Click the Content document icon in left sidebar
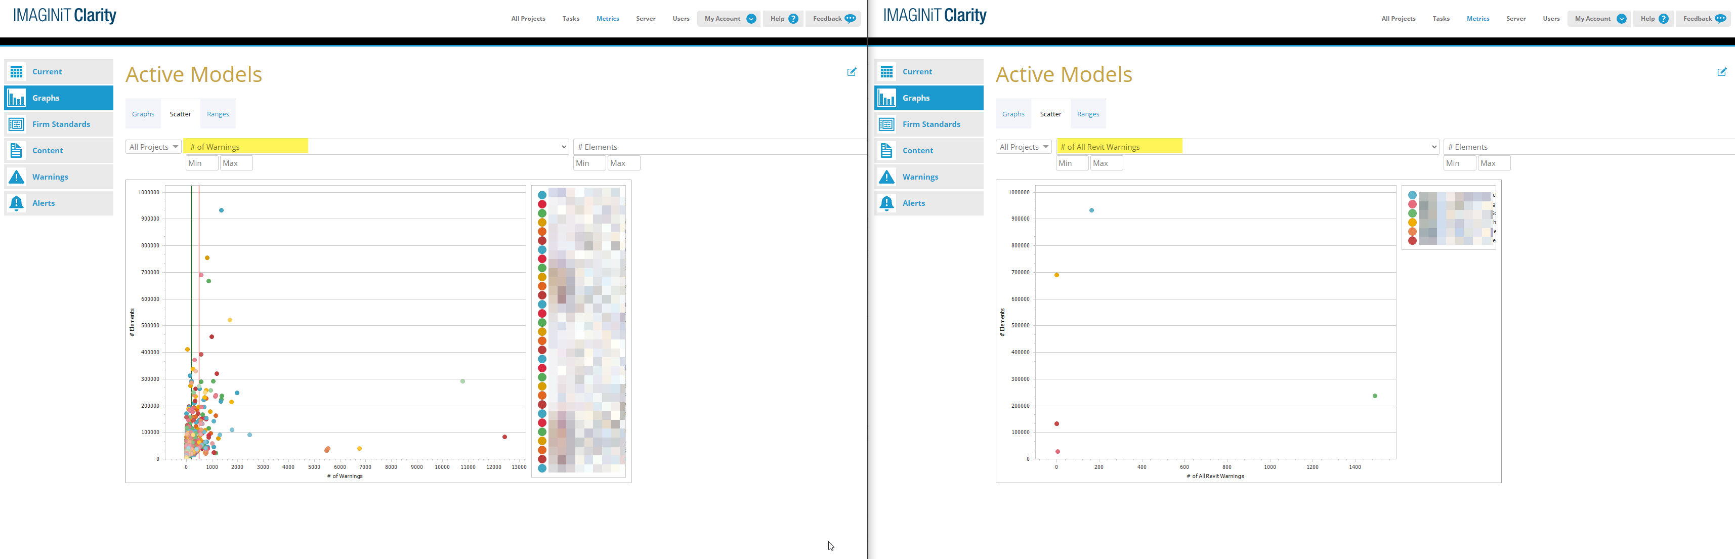The width and height of the screenshot is (1735, 559). (x=17, y=151)
